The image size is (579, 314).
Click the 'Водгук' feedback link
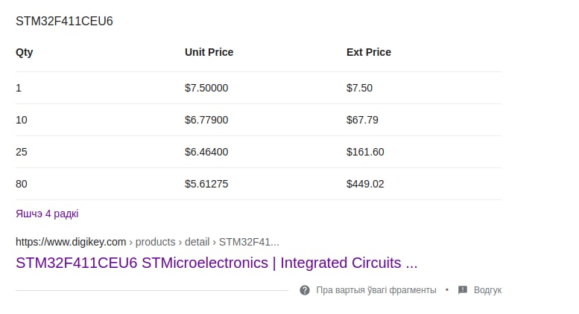pos(487,290)
